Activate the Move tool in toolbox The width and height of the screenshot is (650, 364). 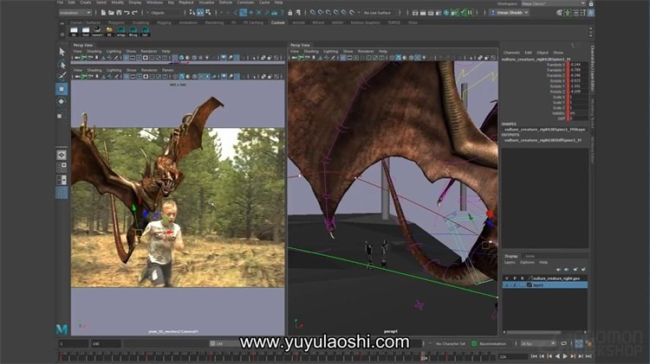[62, 89]
